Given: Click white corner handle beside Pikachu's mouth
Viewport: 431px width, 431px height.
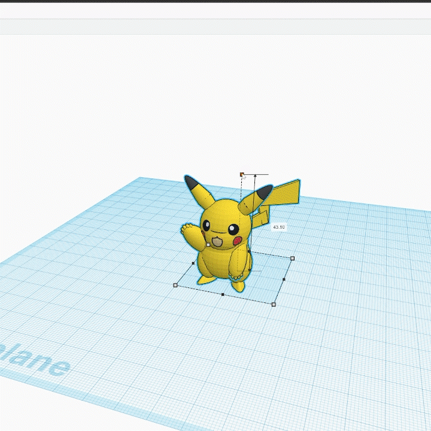Looking at the screenshot, I should pyautogui.click(x=208, y=245).
